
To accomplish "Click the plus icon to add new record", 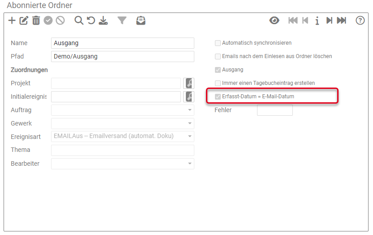I will (12, 21).
